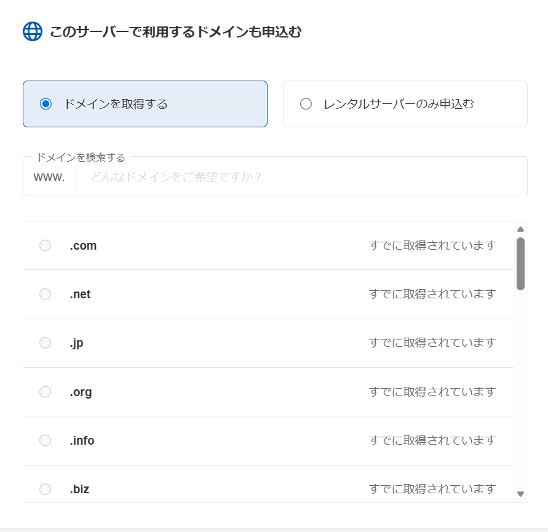This screenshot has width=548, height=532.
Task: Select the .org domain radio button
Action: click(x=44, y=392)
